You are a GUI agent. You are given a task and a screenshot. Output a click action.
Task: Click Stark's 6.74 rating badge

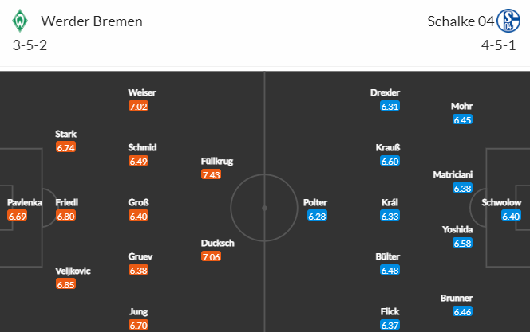coord(65,147)
